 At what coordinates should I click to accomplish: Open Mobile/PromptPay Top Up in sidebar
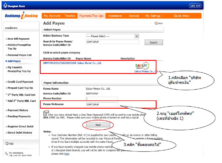[x=19, y=47]
